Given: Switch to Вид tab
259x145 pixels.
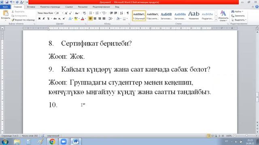Looking at the screenshot, I should 117,7.
